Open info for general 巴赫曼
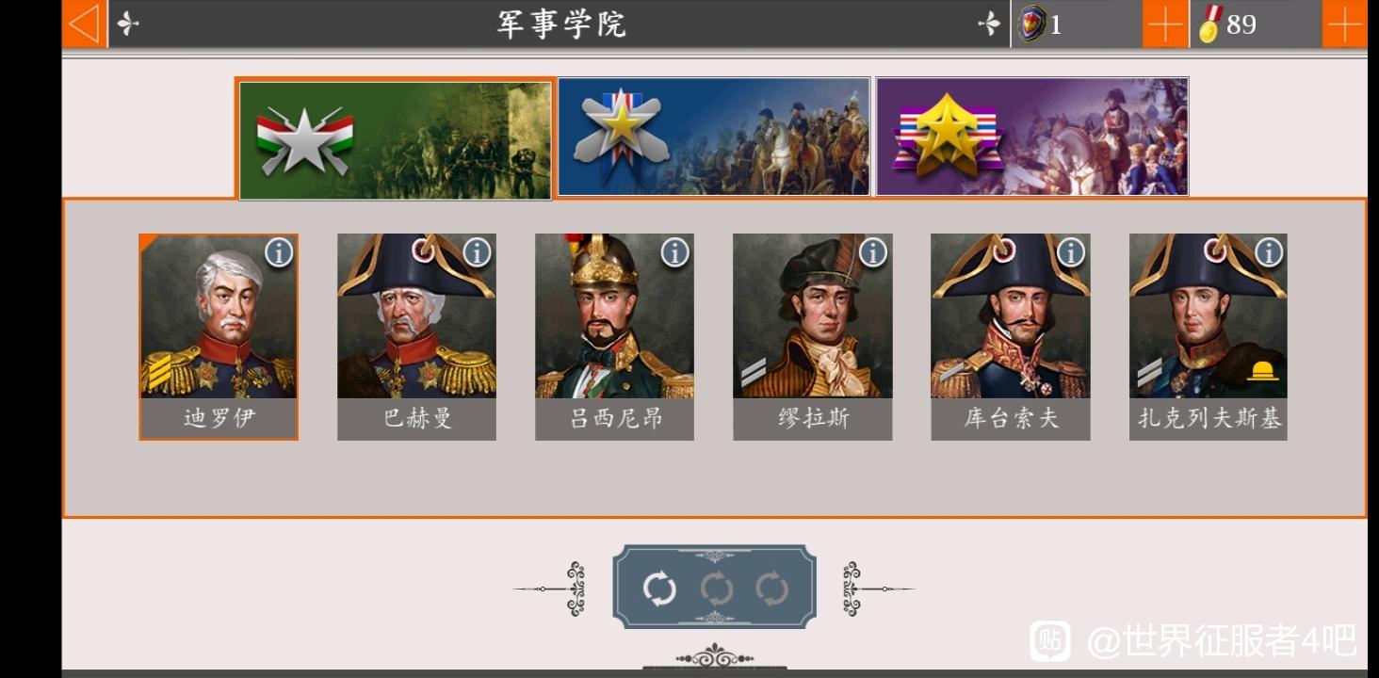Image resolution: width=1379 pixels, height=678 pixels. click(477, 252)
